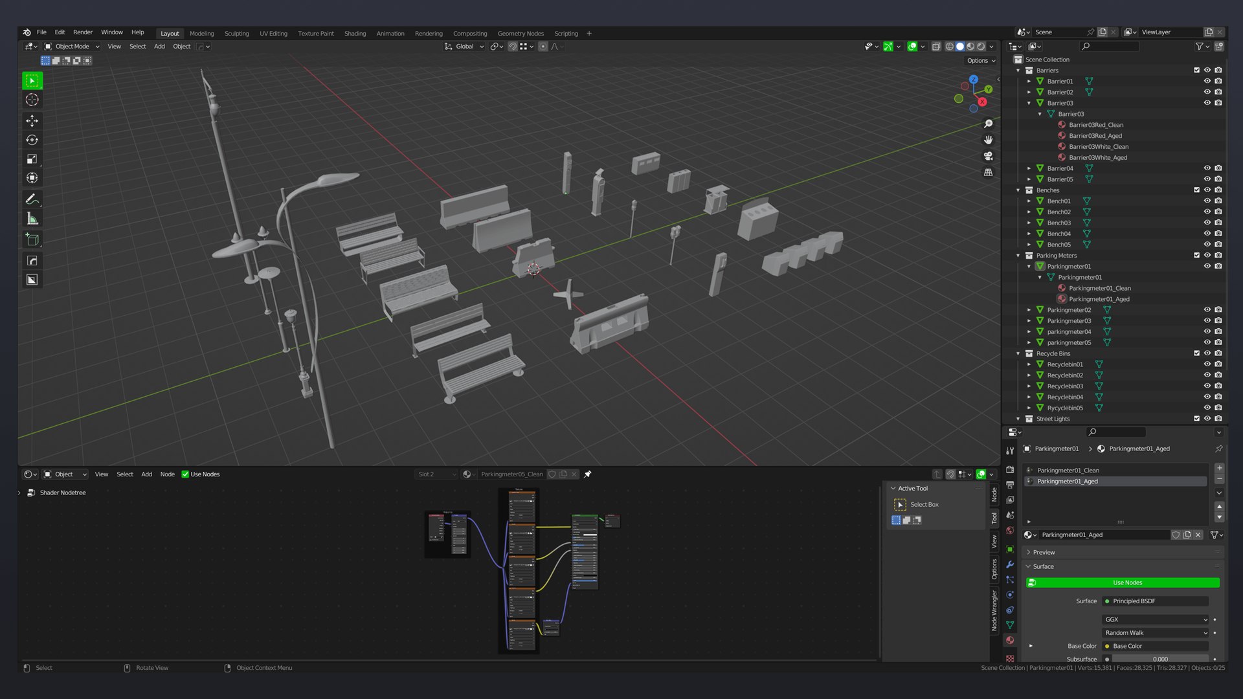Switch to the Shading workspace tab
1243x699 pixels.
355,34
